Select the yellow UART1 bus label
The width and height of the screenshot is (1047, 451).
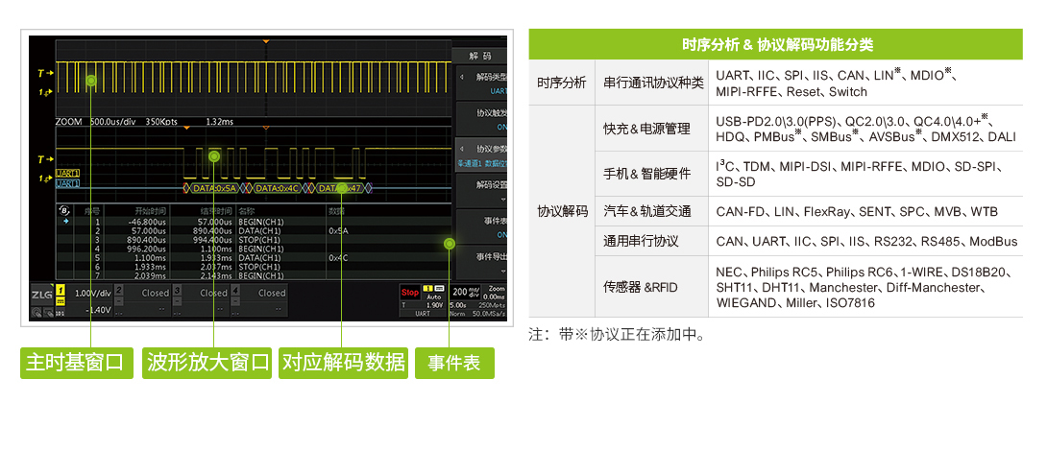[68, 172]
